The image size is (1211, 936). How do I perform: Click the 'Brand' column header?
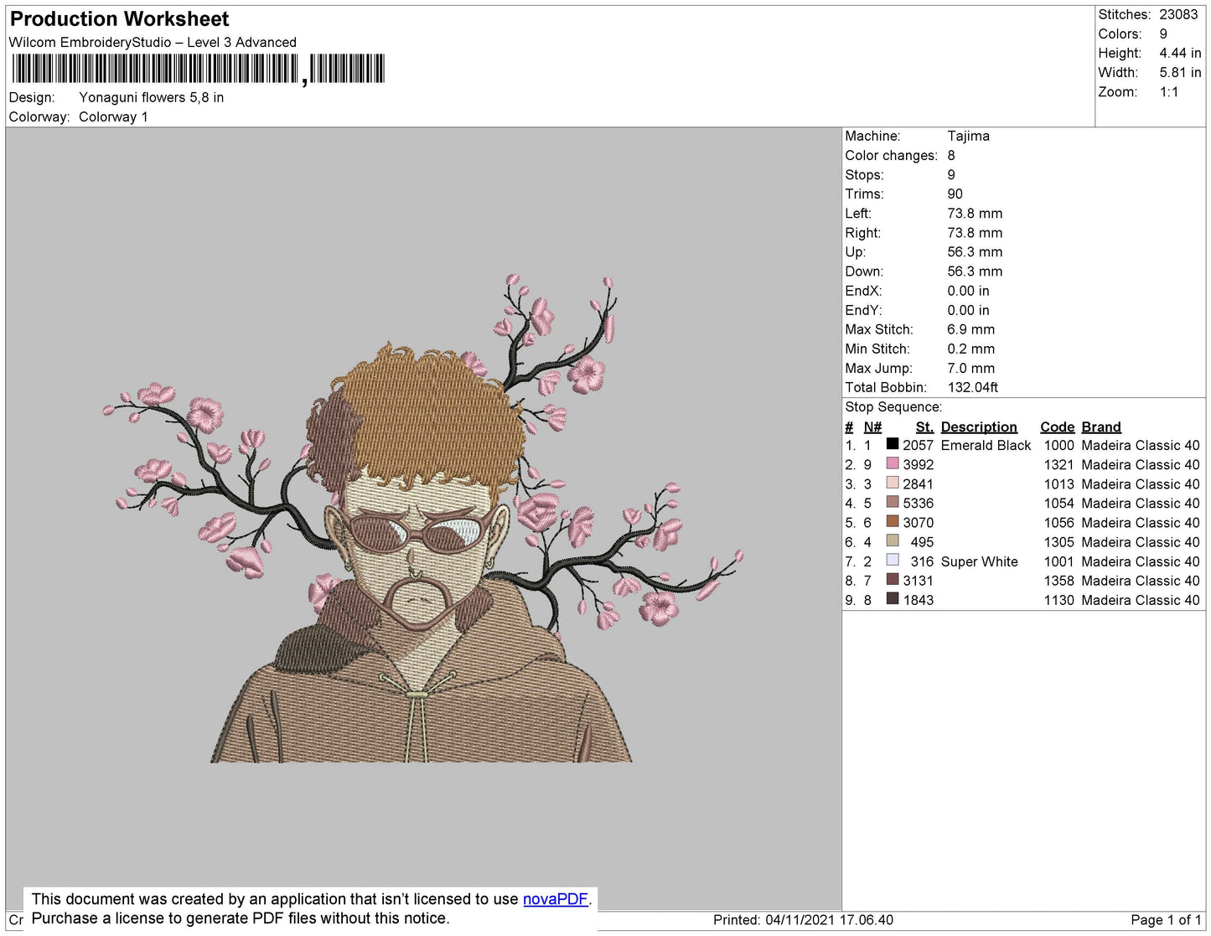[x=1100, y=427]
